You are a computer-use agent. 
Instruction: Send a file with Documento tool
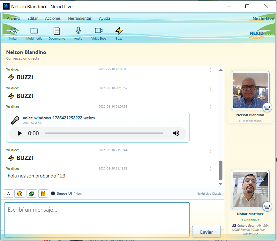[x=57, y=34]
